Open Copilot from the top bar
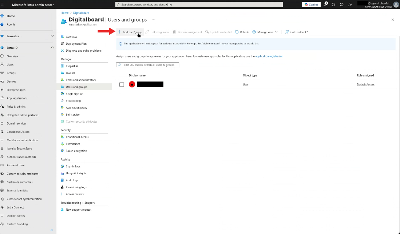This screenshot has width=400, height=234. pyautogui.click(x=311, y=4)
